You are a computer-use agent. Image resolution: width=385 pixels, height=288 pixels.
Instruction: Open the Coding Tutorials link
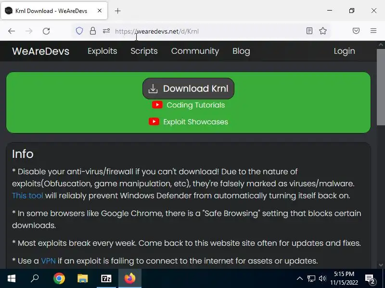pos(196,105)
